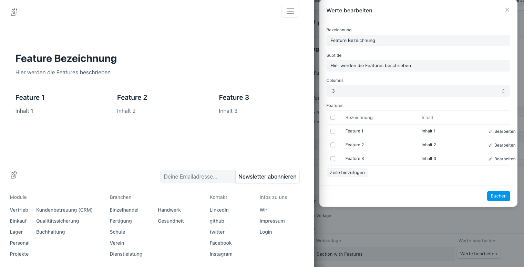524x267 pixels.
Task: Open the Einkauf footer link
Action: (x=18, y=221)
